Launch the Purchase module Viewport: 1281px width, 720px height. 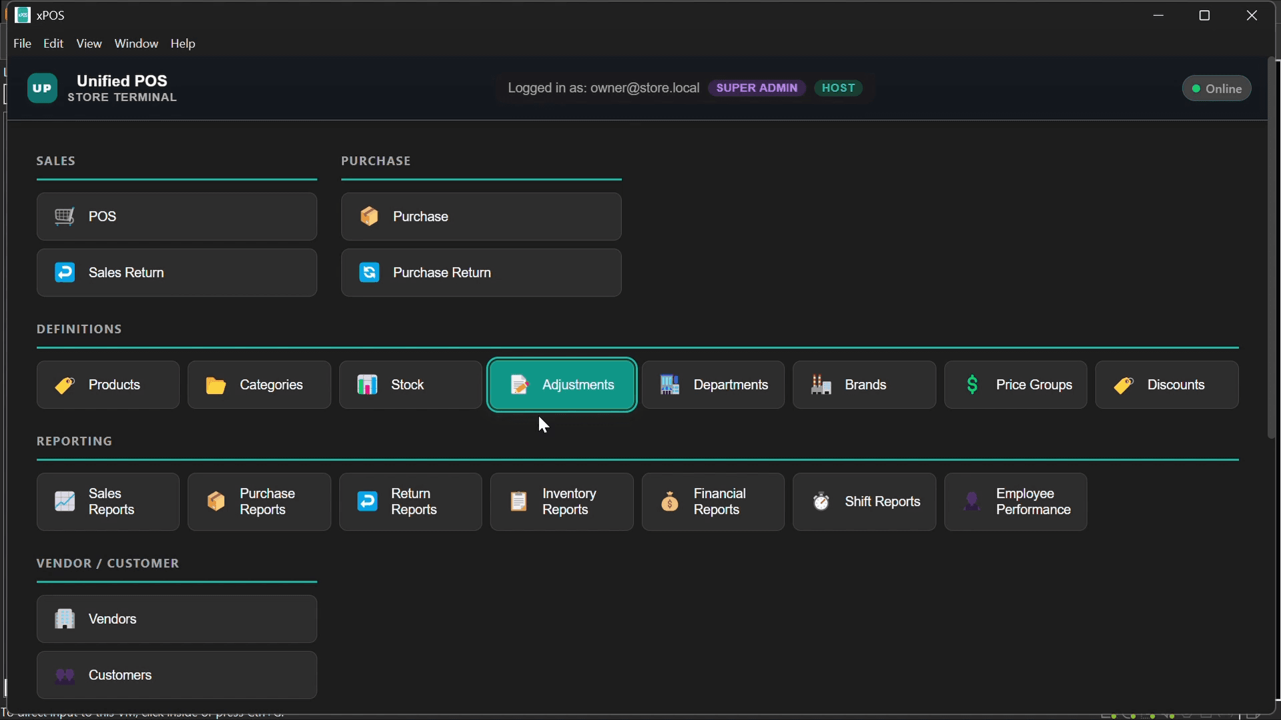tap(481, 217)
